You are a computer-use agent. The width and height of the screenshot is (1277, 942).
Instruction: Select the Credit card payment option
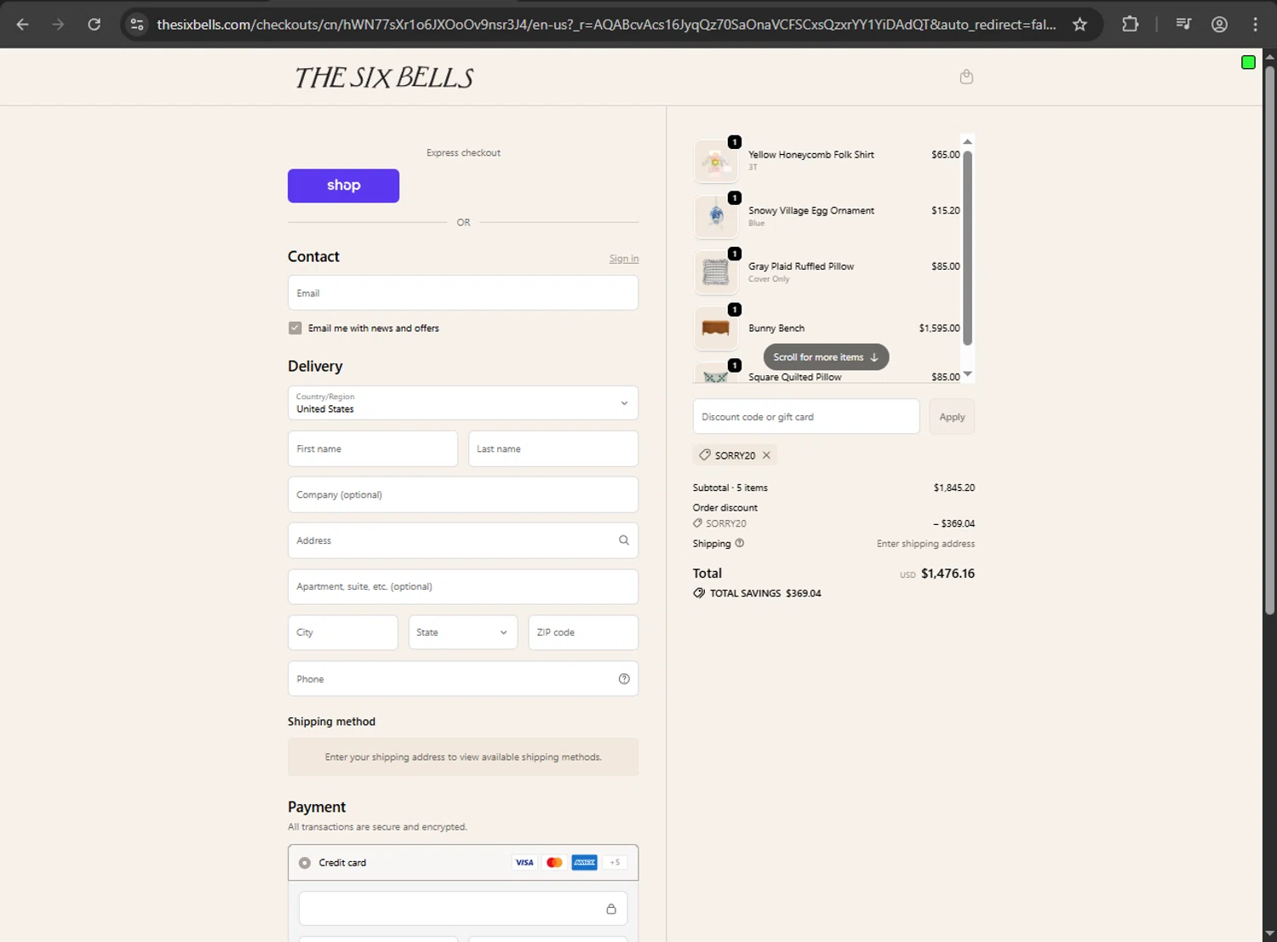pos(305,863)
